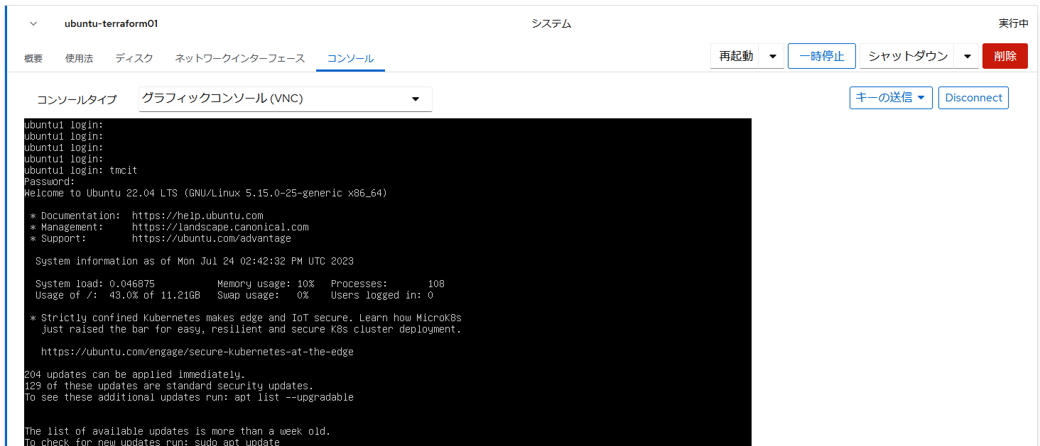Screen dimensions: 1040x446
Task: Click the 'Swap usage: 0%' text
Action: click(x=263, y=295)
